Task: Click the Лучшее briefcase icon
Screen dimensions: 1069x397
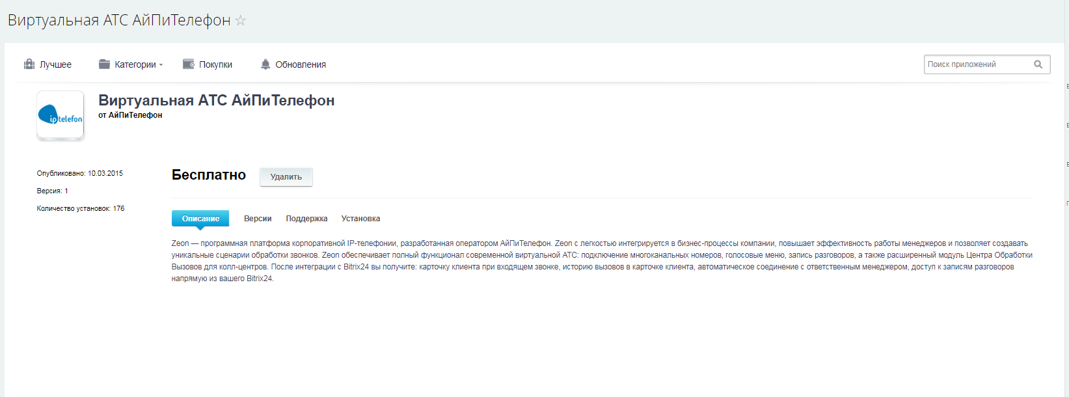Action: [29, 64]
